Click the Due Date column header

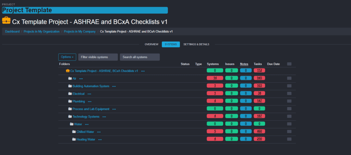pyautogui.click(x=273, y=64)
